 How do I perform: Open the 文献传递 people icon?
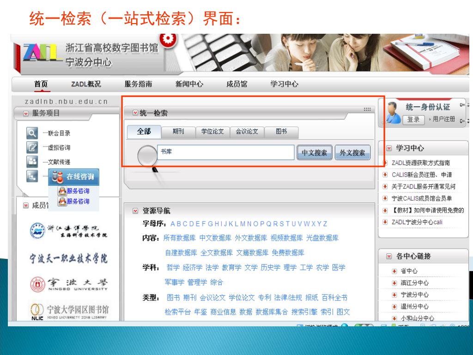(x=32, y=161)
